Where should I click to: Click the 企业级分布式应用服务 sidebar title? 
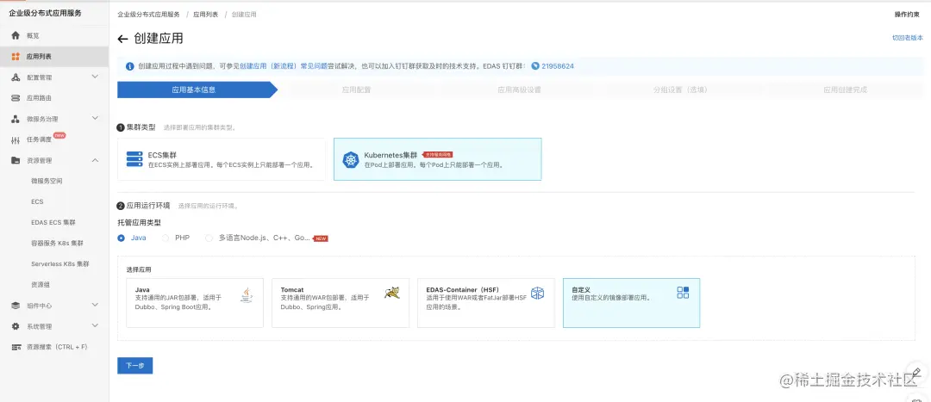(45, 13)
